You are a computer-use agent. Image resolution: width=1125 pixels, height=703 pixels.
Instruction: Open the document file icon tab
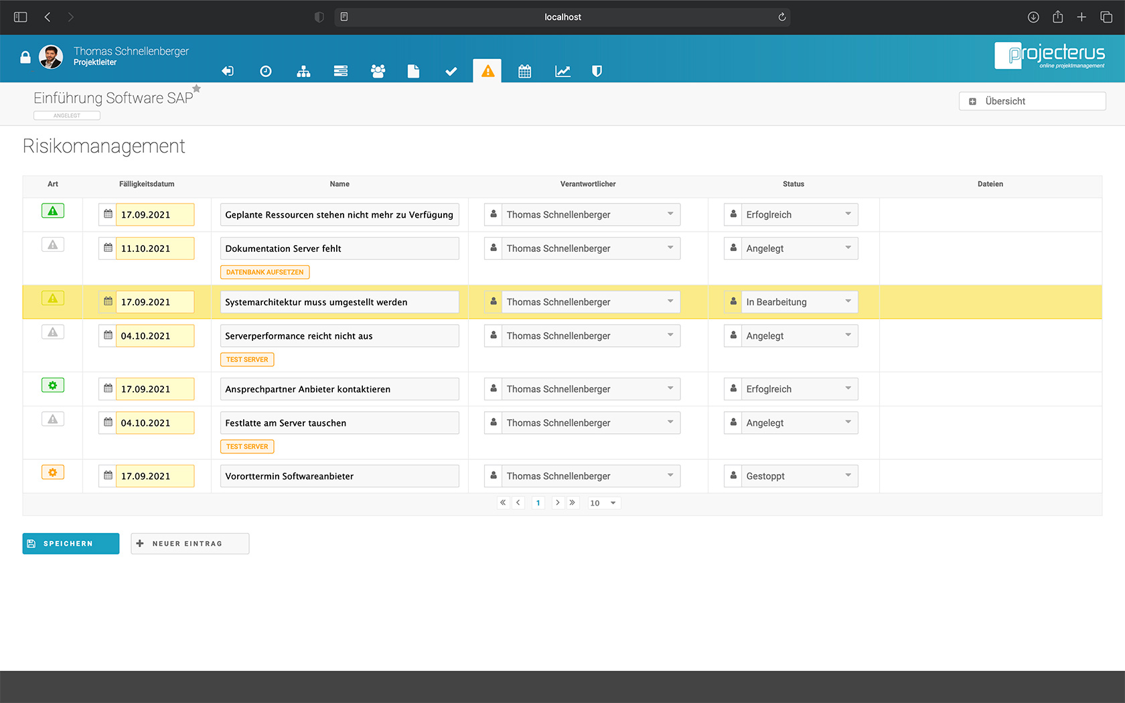(413, 71)
